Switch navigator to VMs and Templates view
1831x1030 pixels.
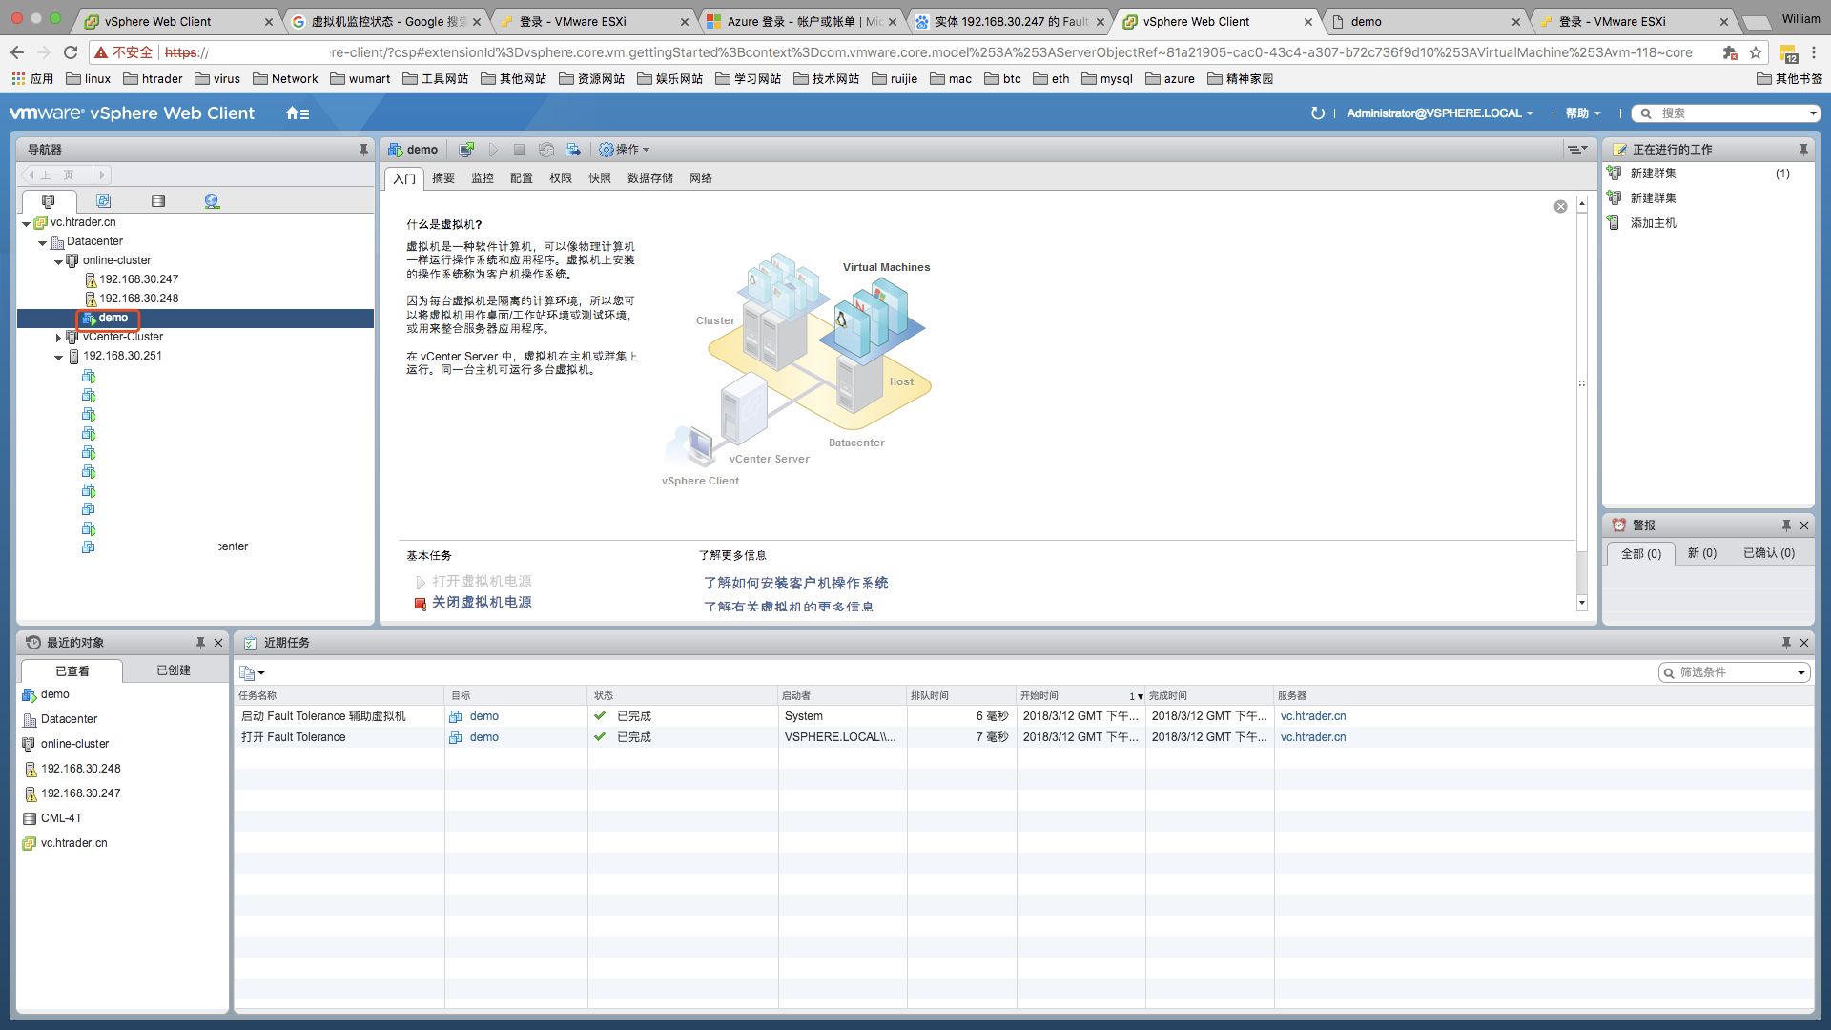103,201
